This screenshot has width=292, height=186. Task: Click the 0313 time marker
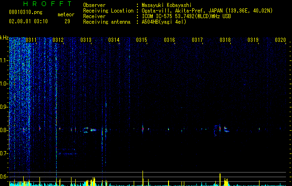86,40
